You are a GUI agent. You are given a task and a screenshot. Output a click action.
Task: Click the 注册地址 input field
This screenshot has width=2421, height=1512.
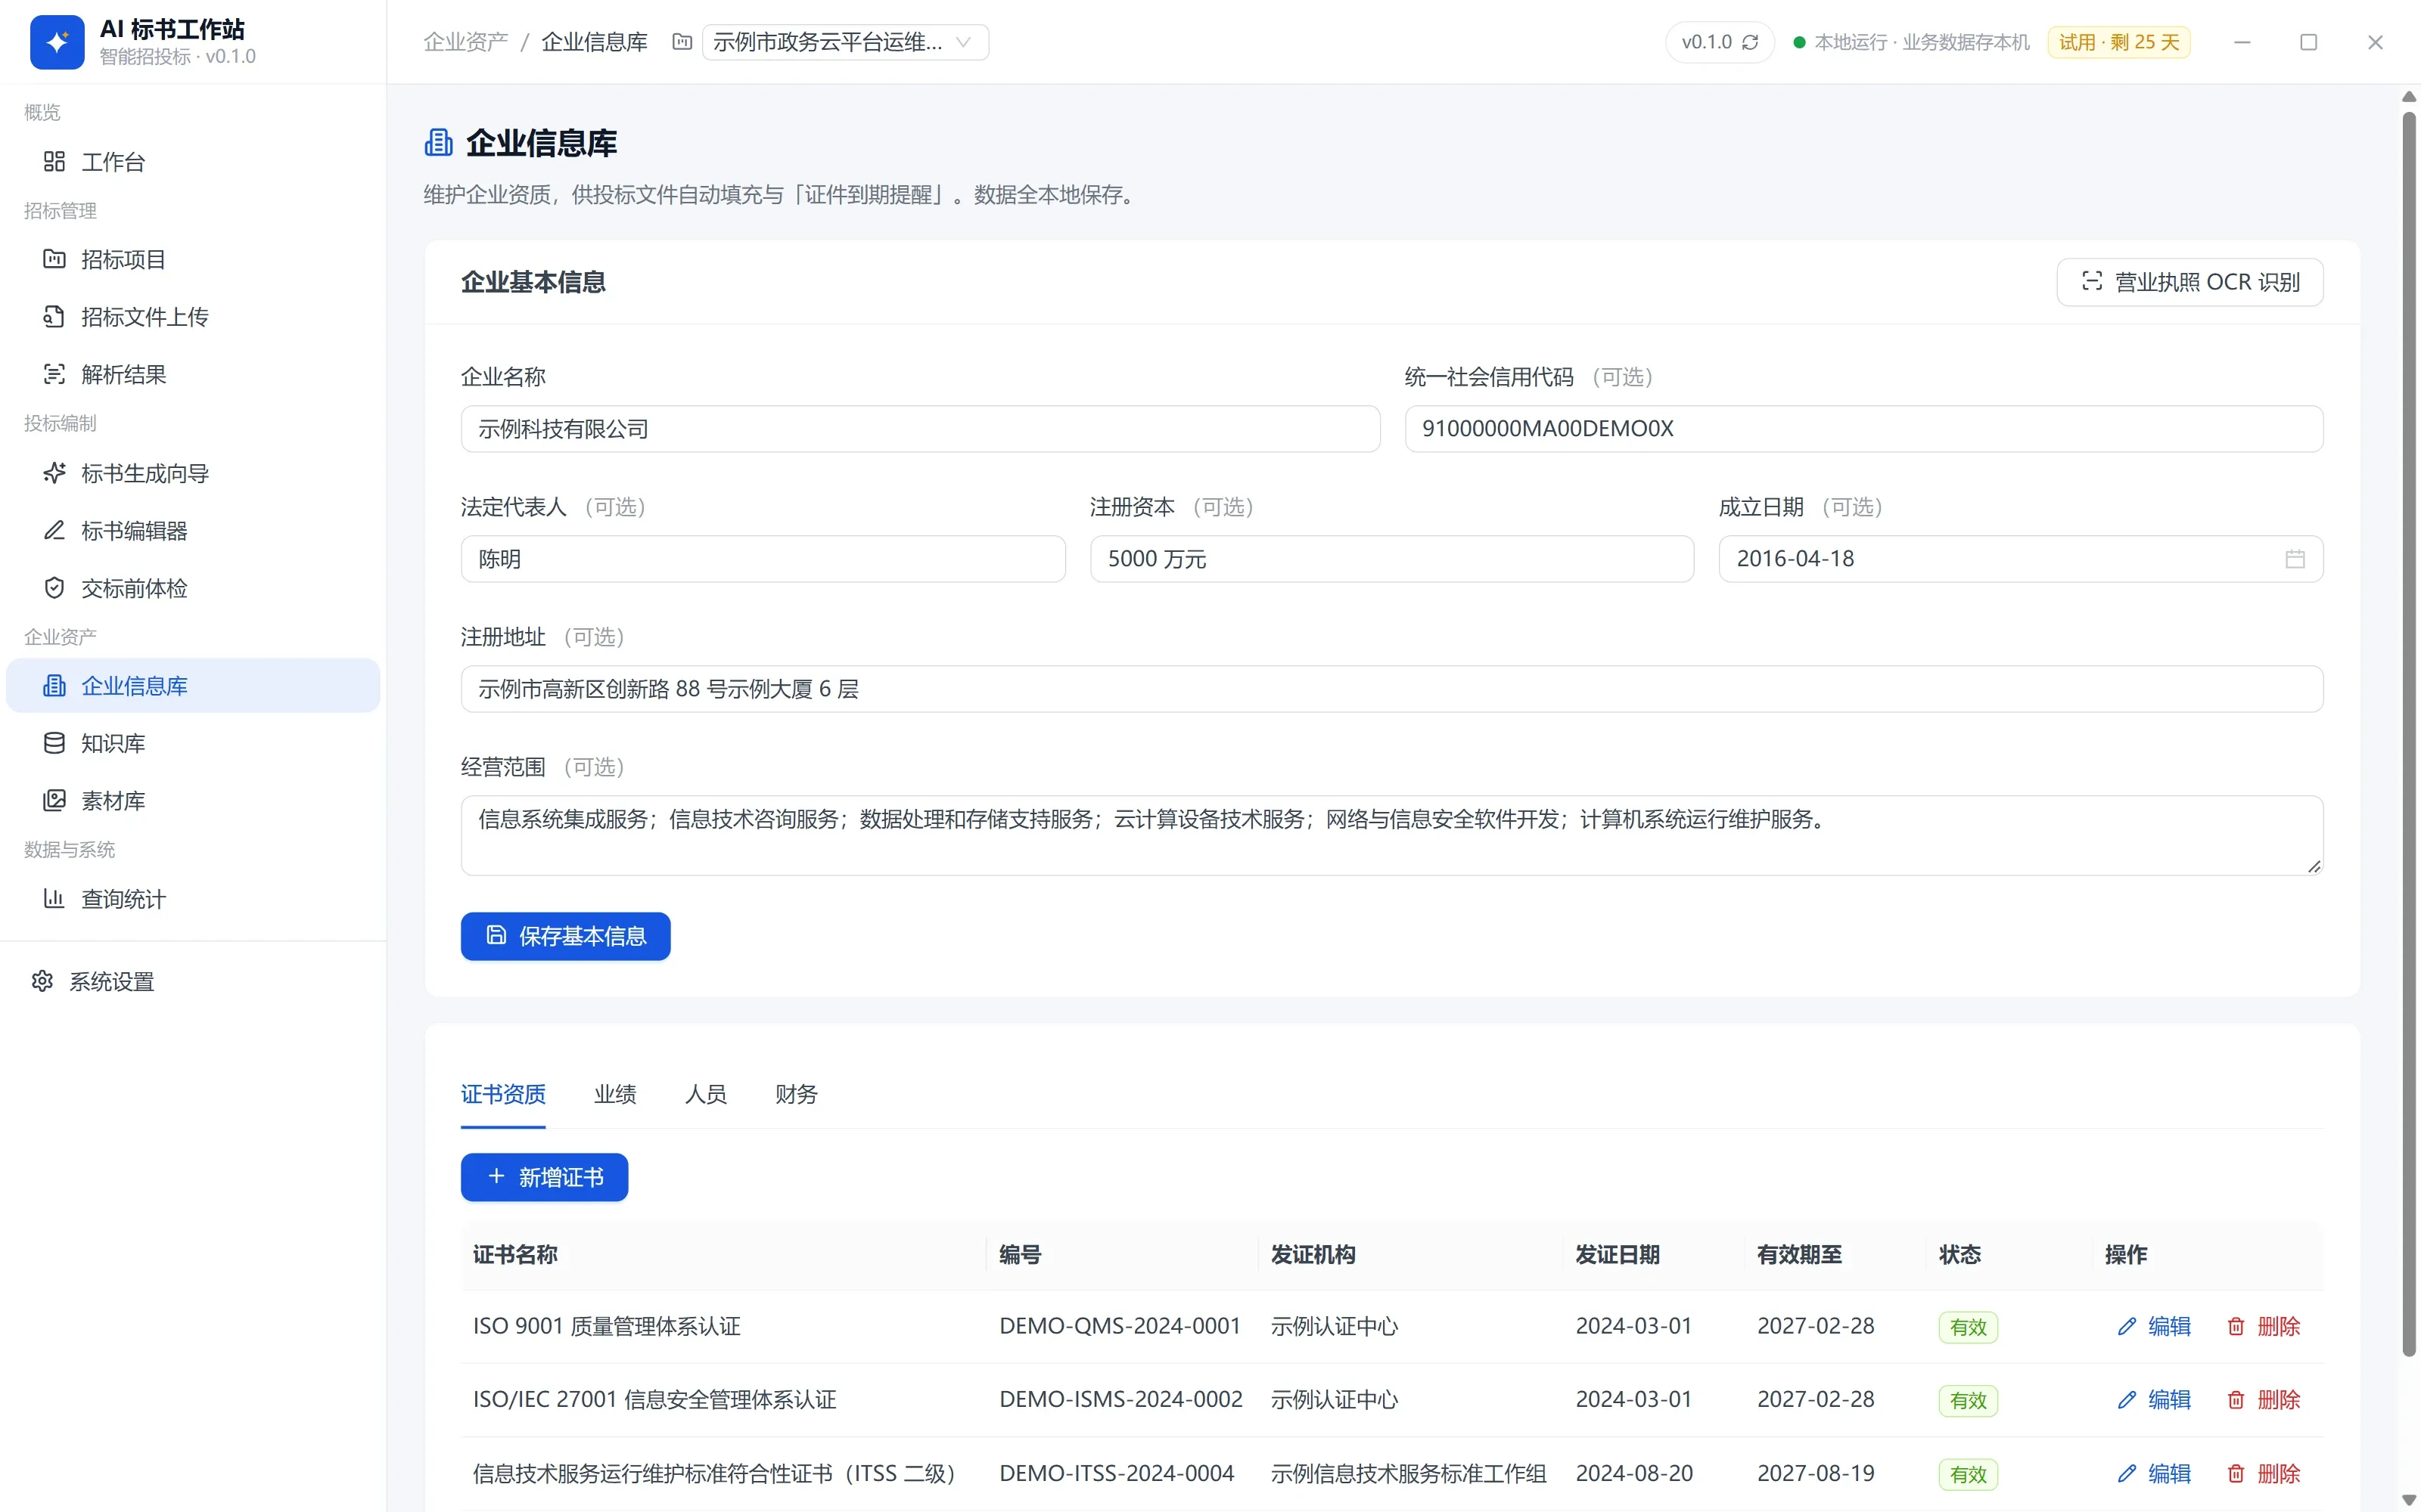click(1391, 689)
